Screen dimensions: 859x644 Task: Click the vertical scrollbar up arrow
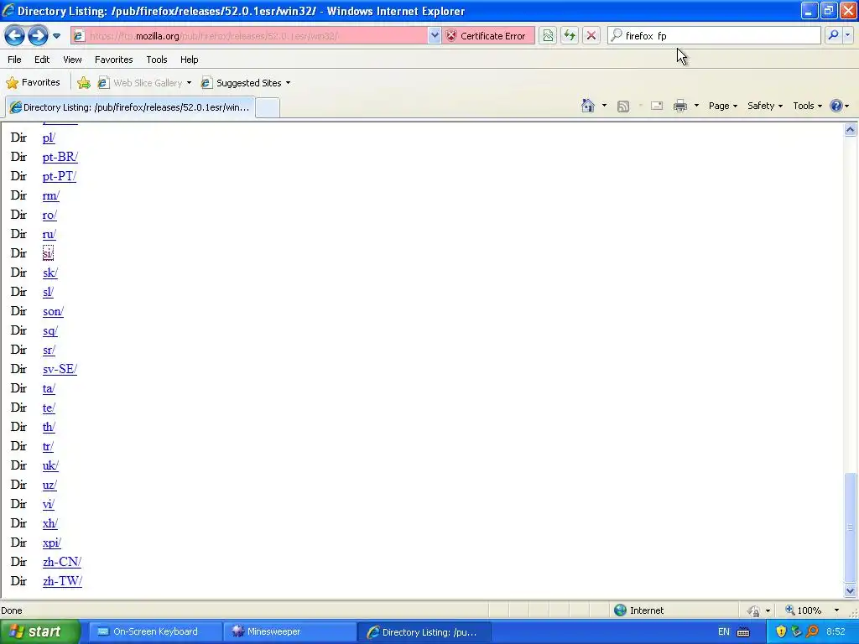(851, 130)
